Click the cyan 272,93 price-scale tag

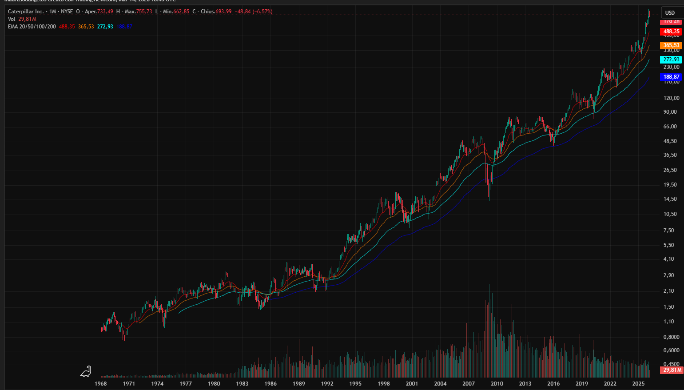(671, 60)
